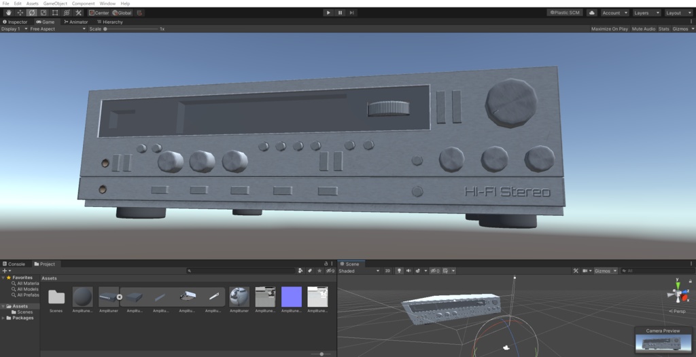Viewport: 696px width, 357px height.
Task: Click the Pause button
Action: [x=340, y=13]
